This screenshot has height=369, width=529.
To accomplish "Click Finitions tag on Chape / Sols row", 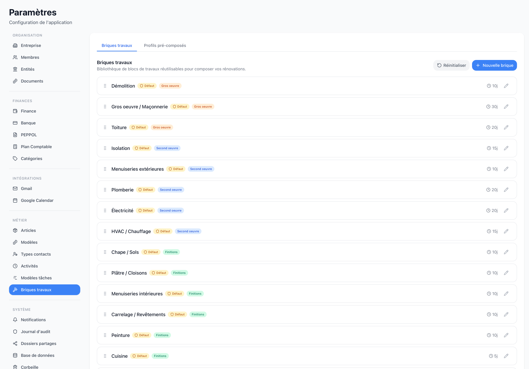I will click(x=171, y=252).
